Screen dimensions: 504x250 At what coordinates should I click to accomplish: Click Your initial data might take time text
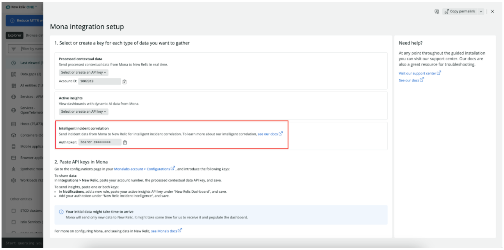(100, 212)
